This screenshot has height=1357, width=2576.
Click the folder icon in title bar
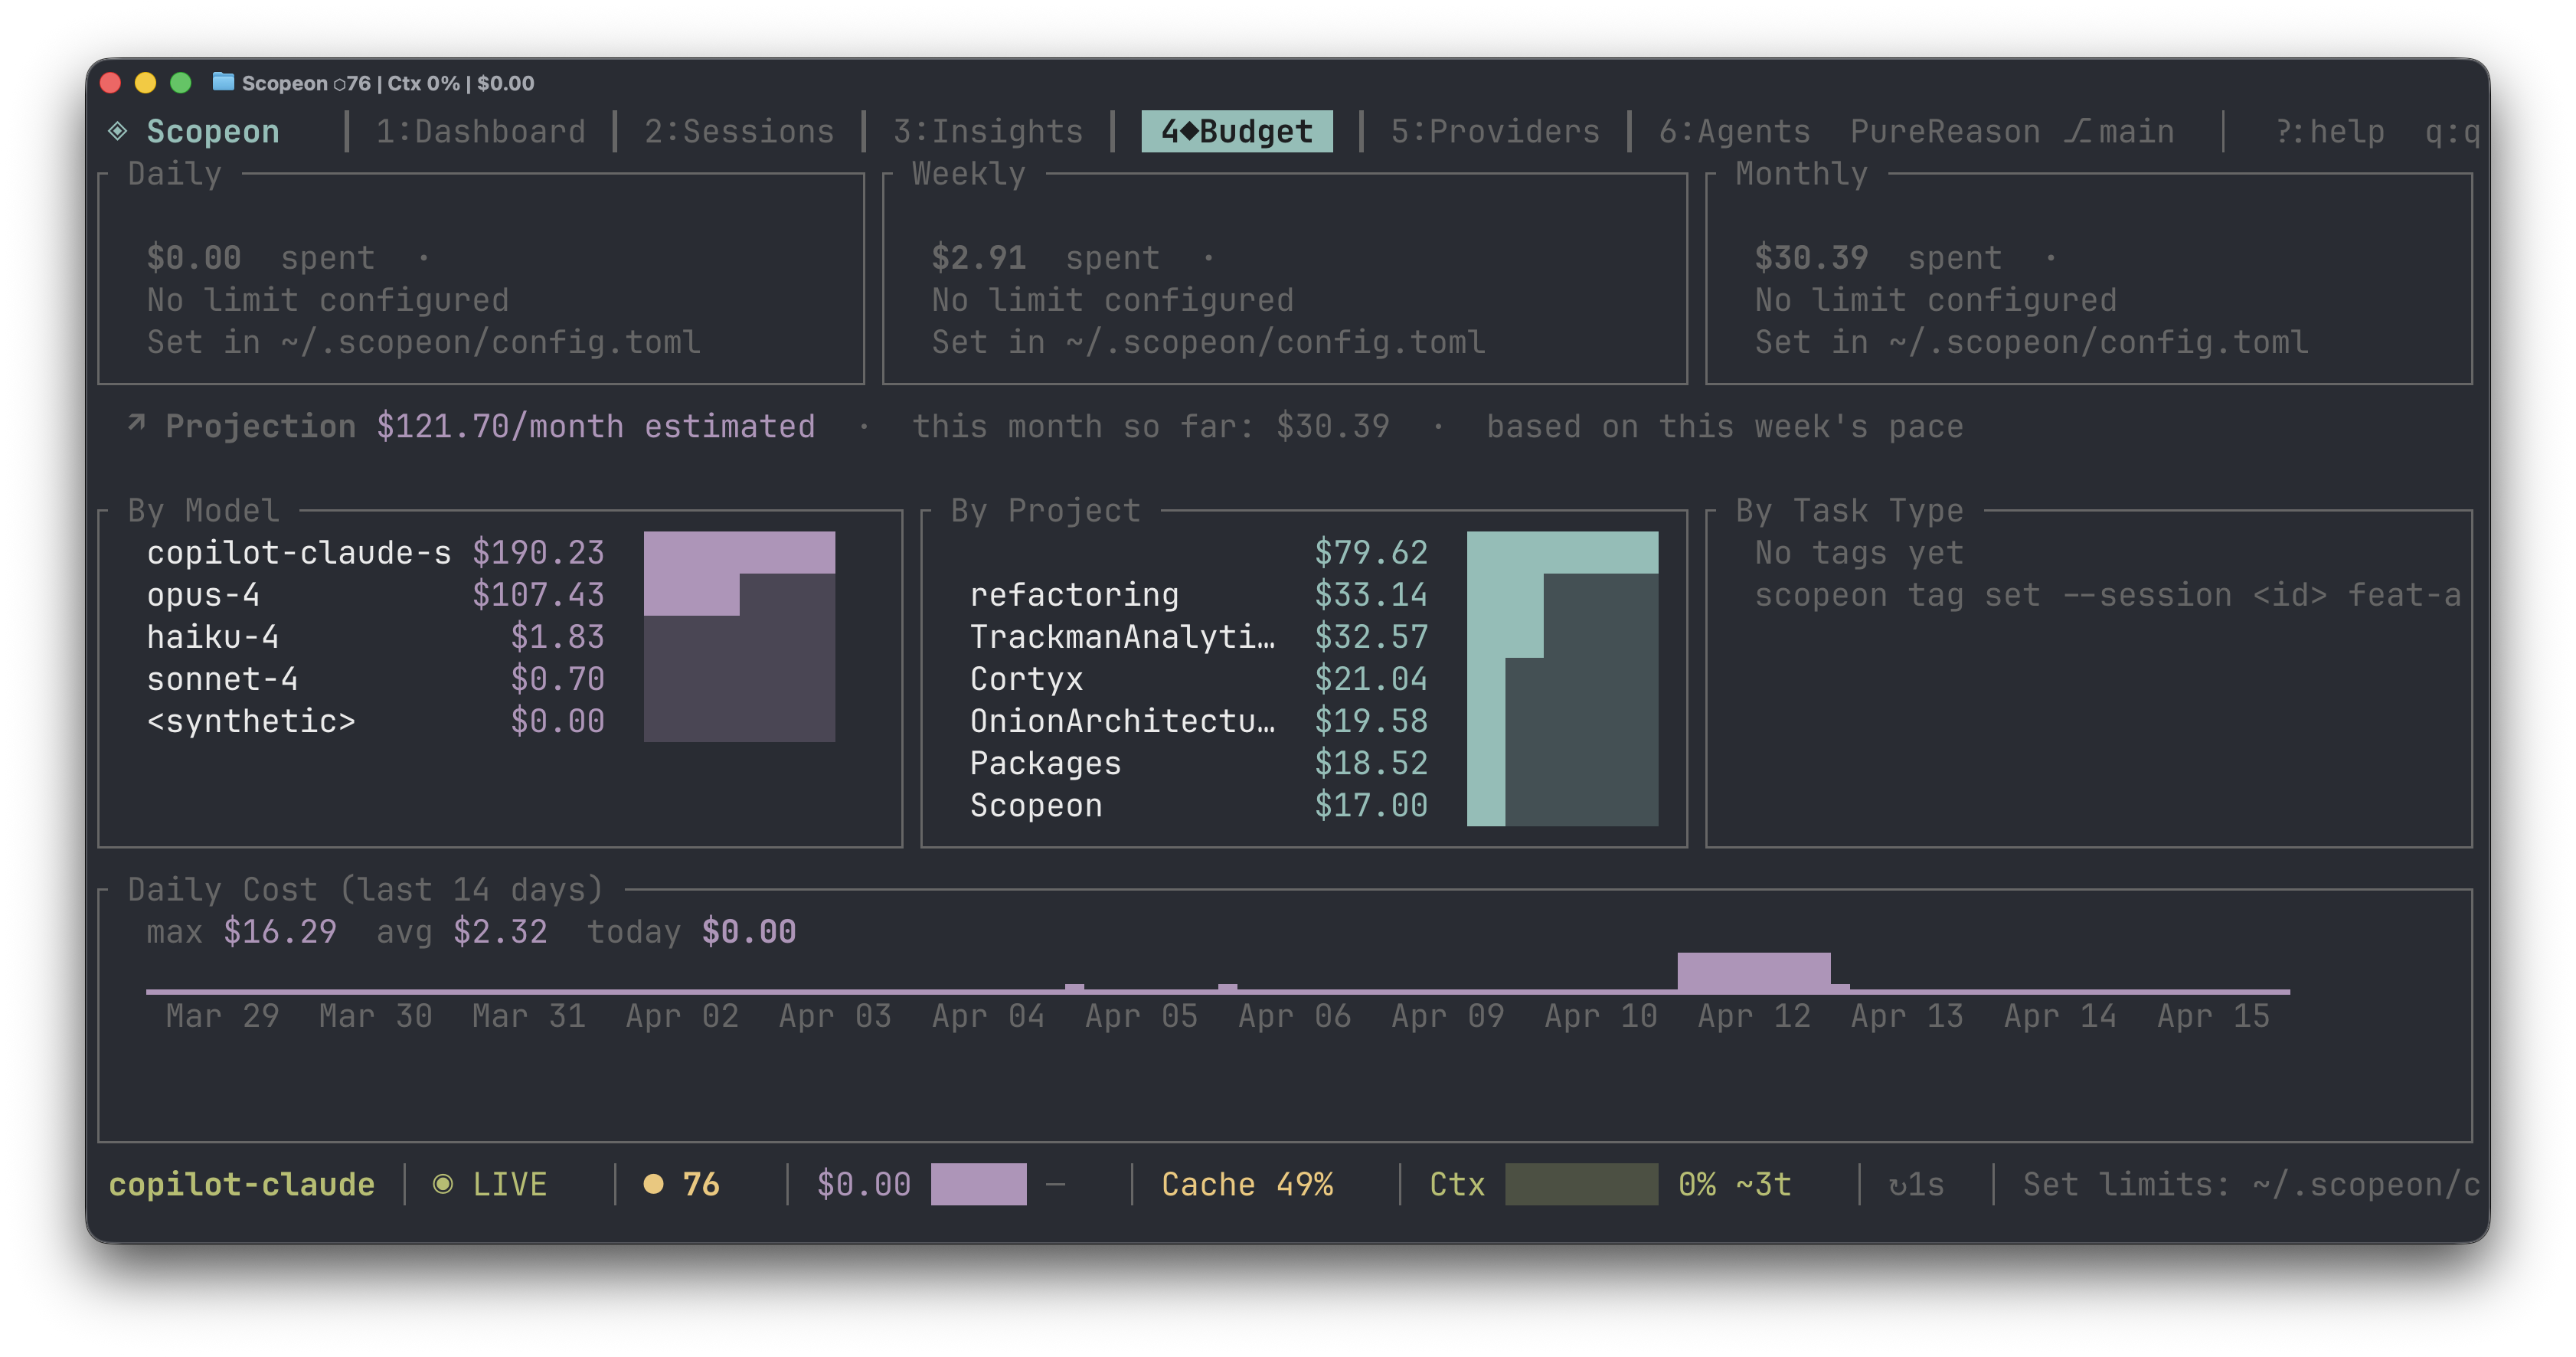[223, 82]
